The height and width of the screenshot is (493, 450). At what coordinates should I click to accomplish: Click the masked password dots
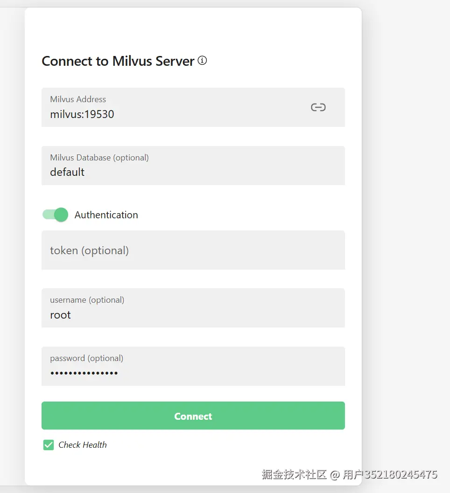[x=84, y=373]
